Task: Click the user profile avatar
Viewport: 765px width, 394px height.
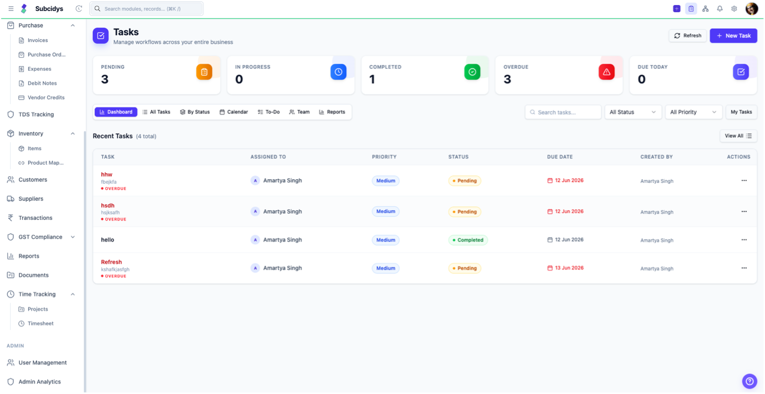Action: coord(751,9)
